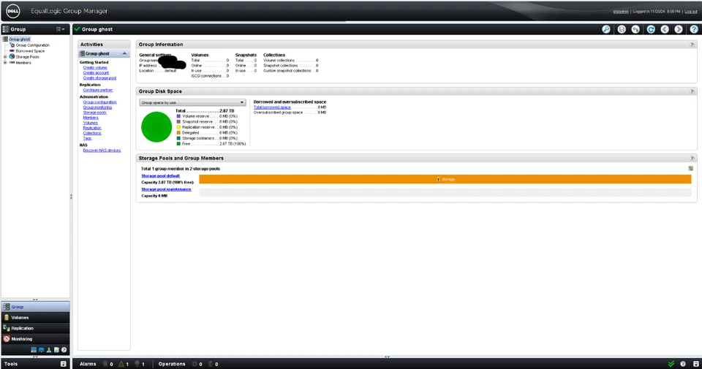The image size is (702, 369).
Task: Click the Create account link
Action: coord(96,72)
